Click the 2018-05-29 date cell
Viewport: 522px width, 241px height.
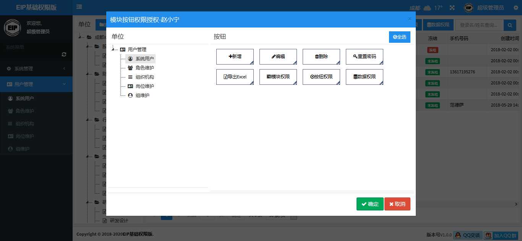tap(504, 105)
